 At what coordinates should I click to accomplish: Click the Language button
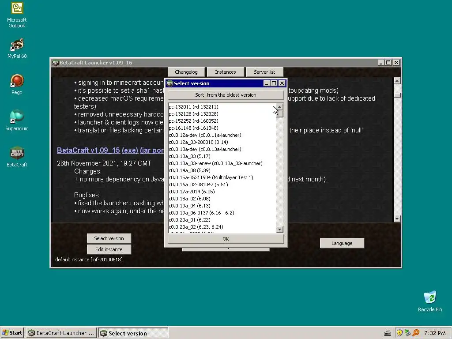click(x=342, y=243)
